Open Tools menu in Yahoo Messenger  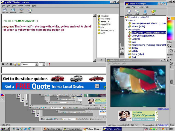(140, 7)
